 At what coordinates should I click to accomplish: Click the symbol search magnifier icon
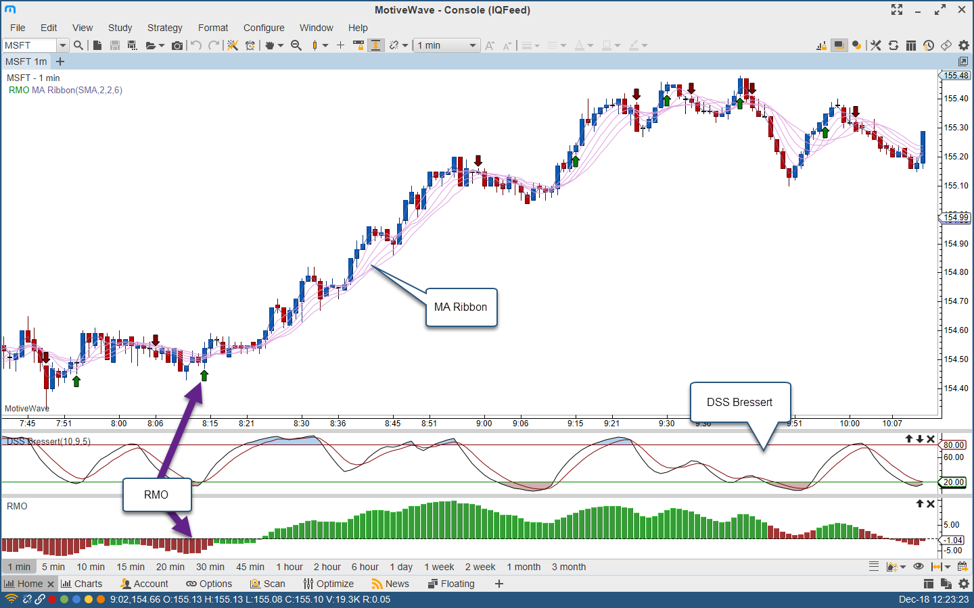click(x=78, y=45)
